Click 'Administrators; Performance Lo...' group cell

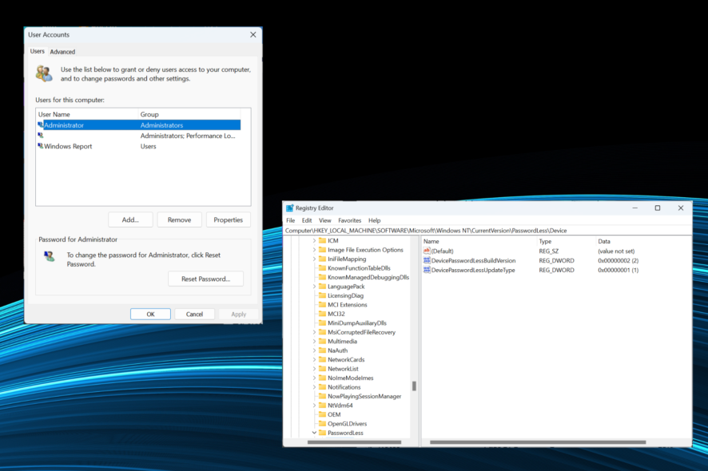pos(188,136)
